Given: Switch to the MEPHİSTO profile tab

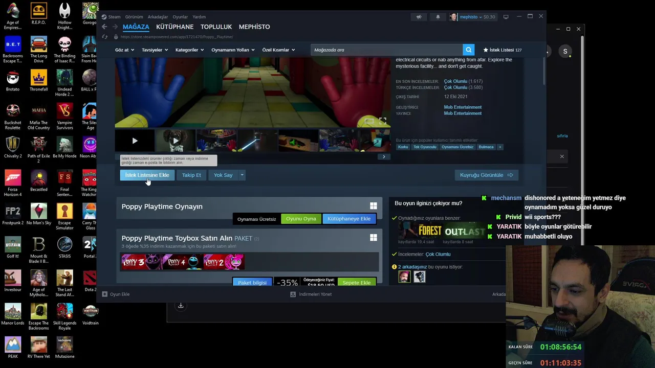Looking at the screenshot, I should click(254, 27).
